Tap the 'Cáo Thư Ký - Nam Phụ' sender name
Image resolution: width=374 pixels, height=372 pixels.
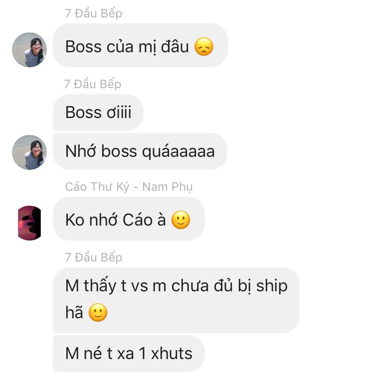129,187
